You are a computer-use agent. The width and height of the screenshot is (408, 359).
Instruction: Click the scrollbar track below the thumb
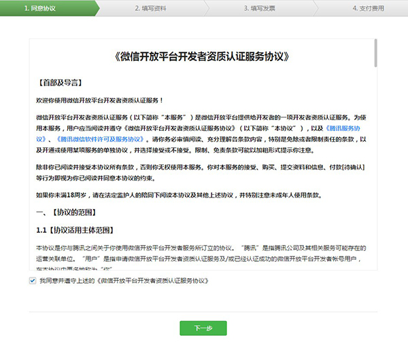(x=375, y=170)
